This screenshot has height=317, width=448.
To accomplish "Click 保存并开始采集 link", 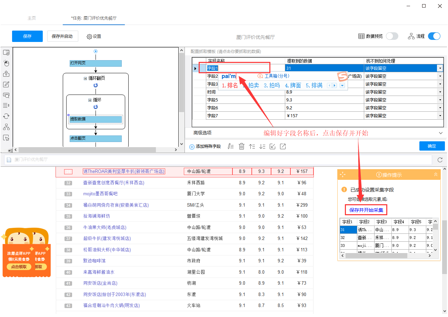I will (x=366, y=210).
